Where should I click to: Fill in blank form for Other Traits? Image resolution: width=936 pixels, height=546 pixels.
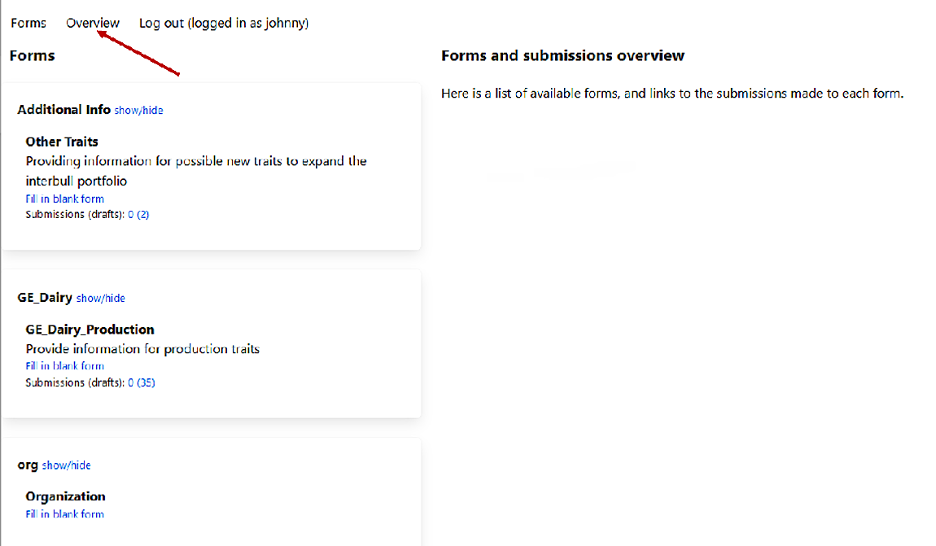coord(64,199)
